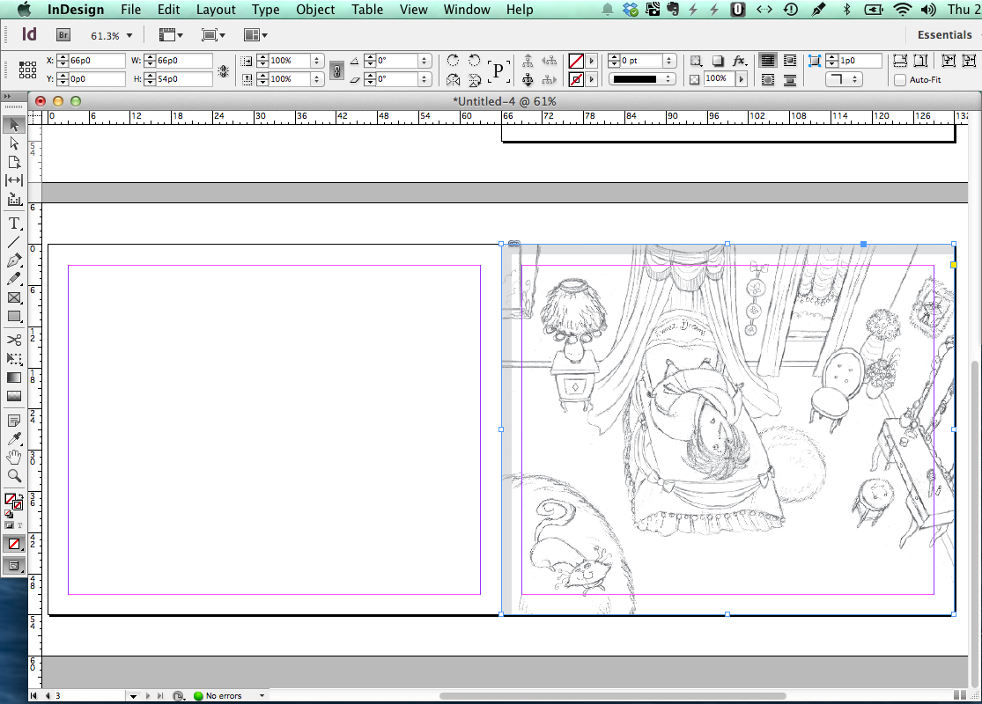Select the Gap tool
982x704 pixels.
[x=14, y=180]
